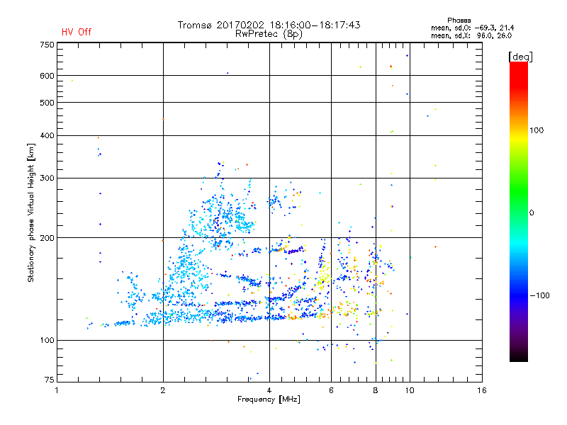The image size is (567, 425).
Task: Click the x-axis tick label '2'
Action: click(x=163, y=390)
